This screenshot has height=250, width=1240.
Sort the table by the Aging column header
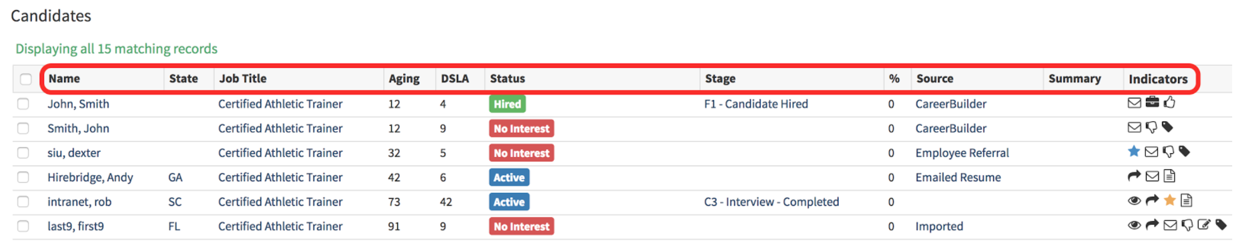point(404,79)
